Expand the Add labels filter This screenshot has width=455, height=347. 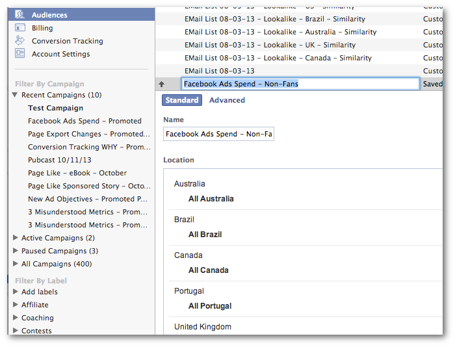16,292
